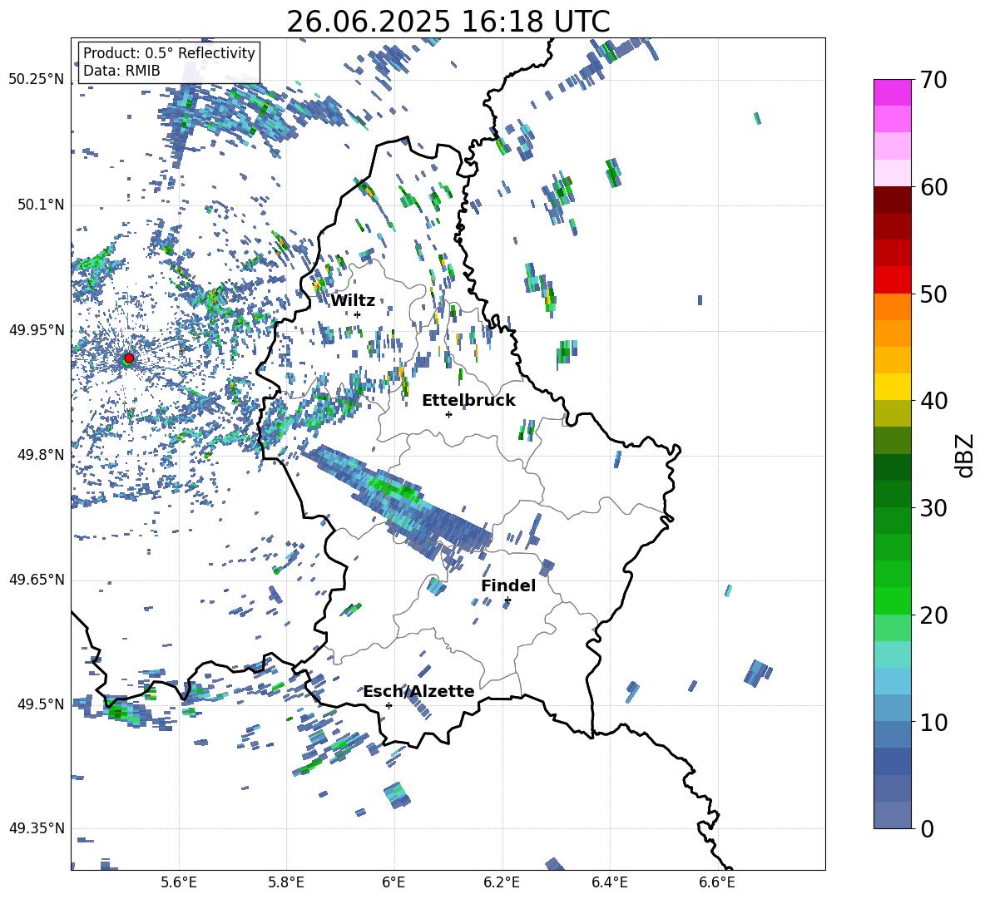Viewport: 985px width, 899px height.
Task: Click the 49.8°N latitude label
Action: click(x=40, y=455)
